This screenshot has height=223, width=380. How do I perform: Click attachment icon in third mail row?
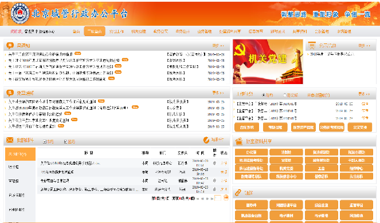pyautogui.click(x=214, y=181)
